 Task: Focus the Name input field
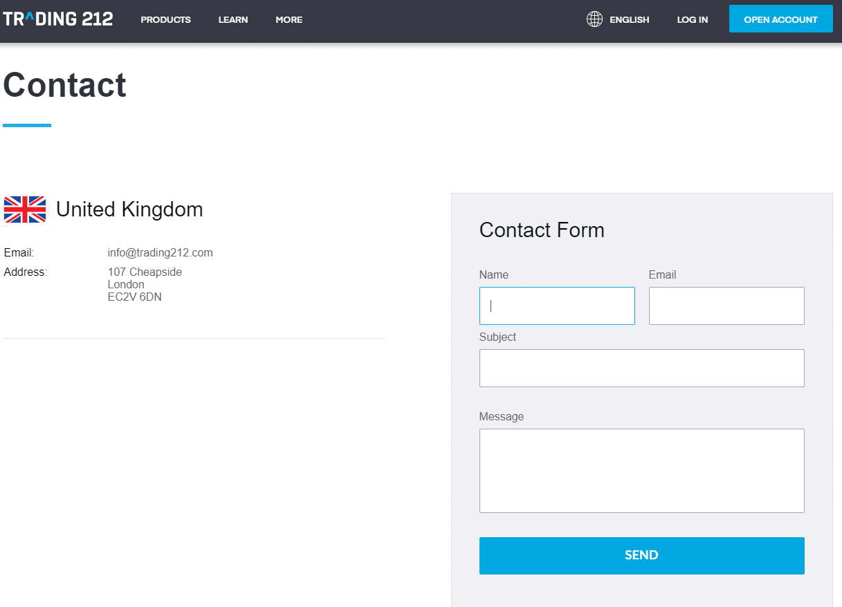tap(557, 306)
